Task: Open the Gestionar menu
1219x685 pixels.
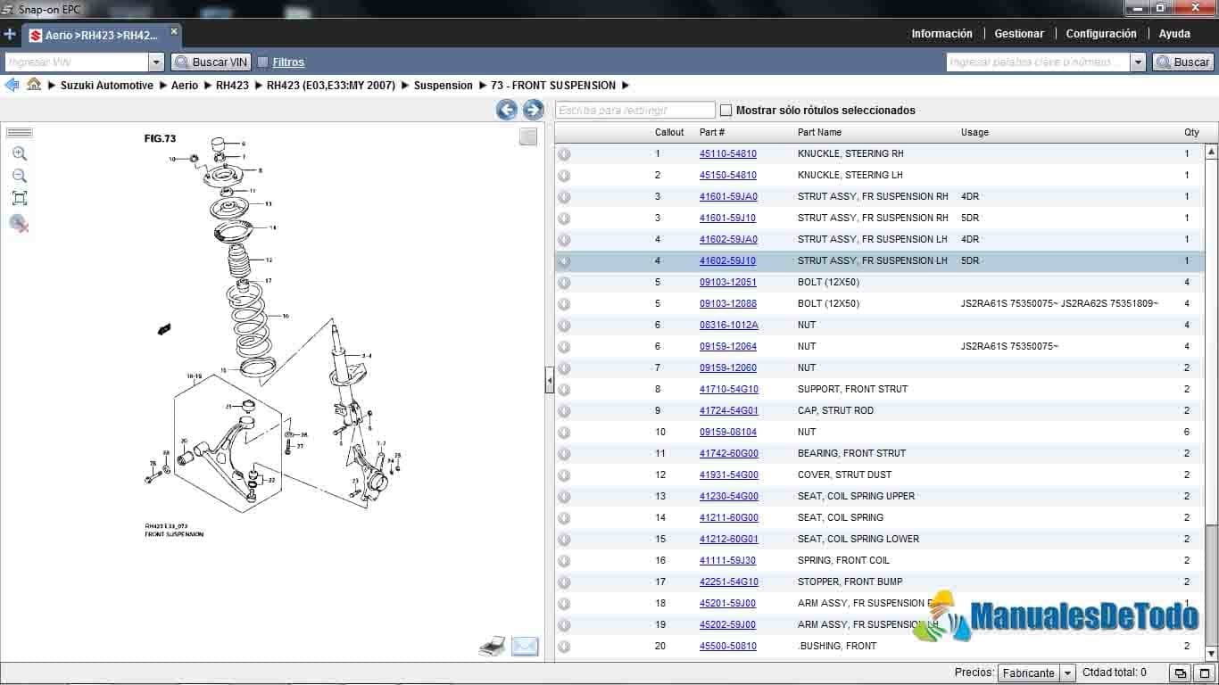Action: click(1019, 34)
